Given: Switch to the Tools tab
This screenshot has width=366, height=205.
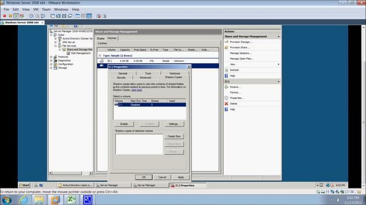Looking at the screenshot, I should [148, 73].
